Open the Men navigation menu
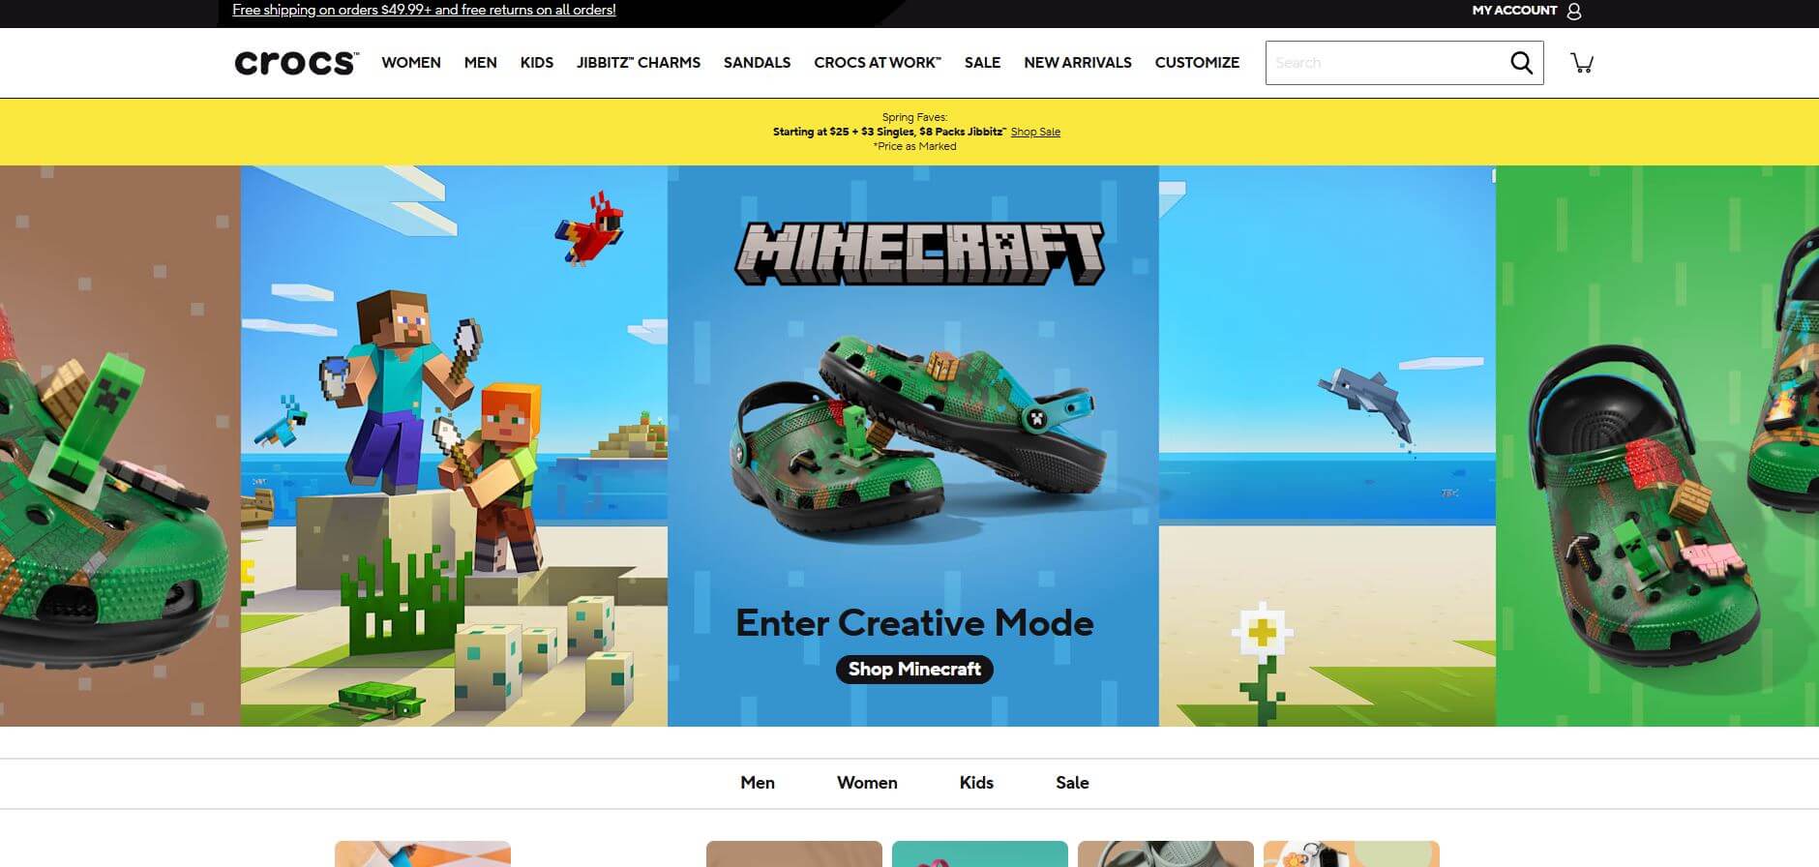 point(480,63)
